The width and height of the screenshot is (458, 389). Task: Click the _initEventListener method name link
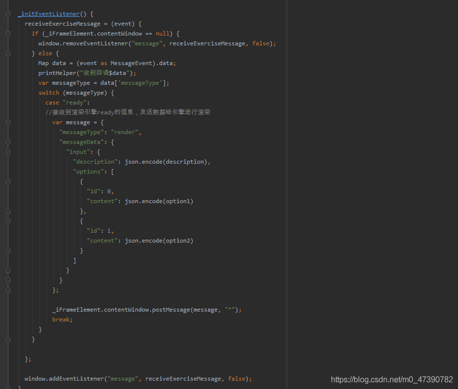48,14
